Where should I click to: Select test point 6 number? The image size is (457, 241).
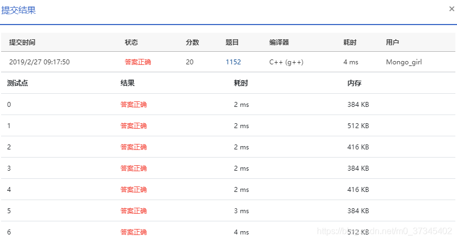[x=9, y=232]
